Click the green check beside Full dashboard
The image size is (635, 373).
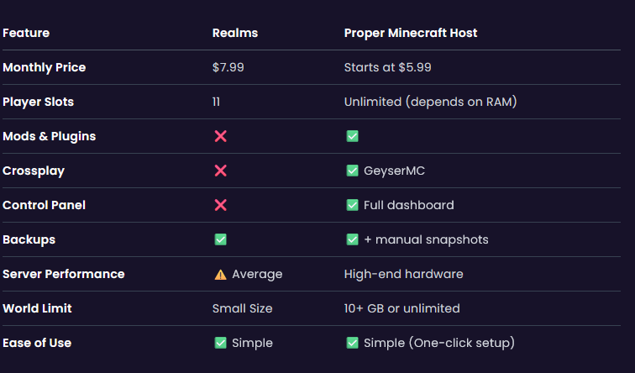click(x=352, y=205)
